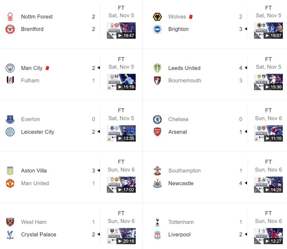
Task: Open the Leicester City team link
Action: (38, 132)
